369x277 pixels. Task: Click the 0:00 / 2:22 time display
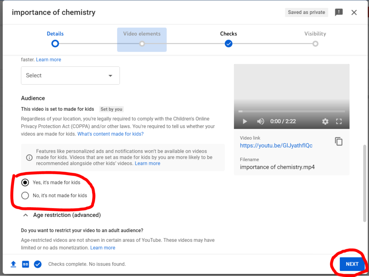point(283,121)
